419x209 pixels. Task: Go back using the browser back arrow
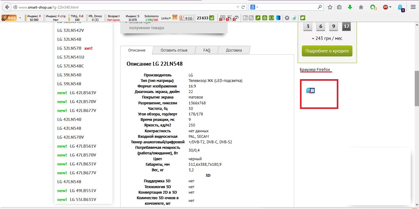[x=7, y=7]
